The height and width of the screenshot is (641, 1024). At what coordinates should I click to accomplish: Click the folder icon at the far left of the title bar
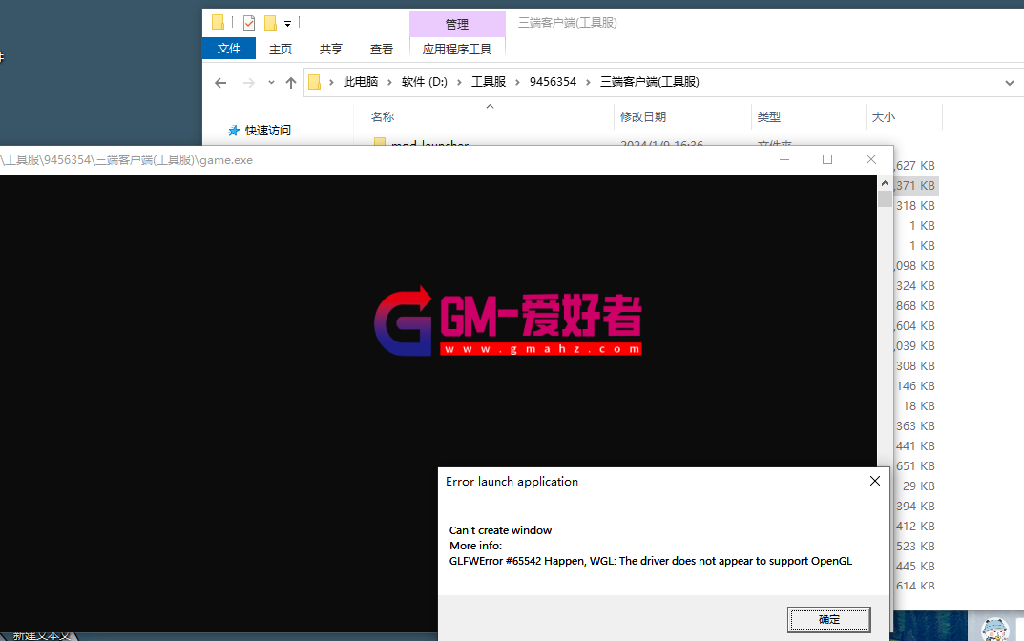pyautogui.click(x=219, y=22)
